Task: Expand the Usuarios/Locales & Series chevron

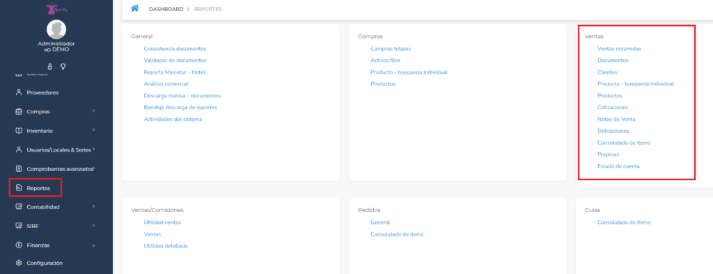Action: 93,149
